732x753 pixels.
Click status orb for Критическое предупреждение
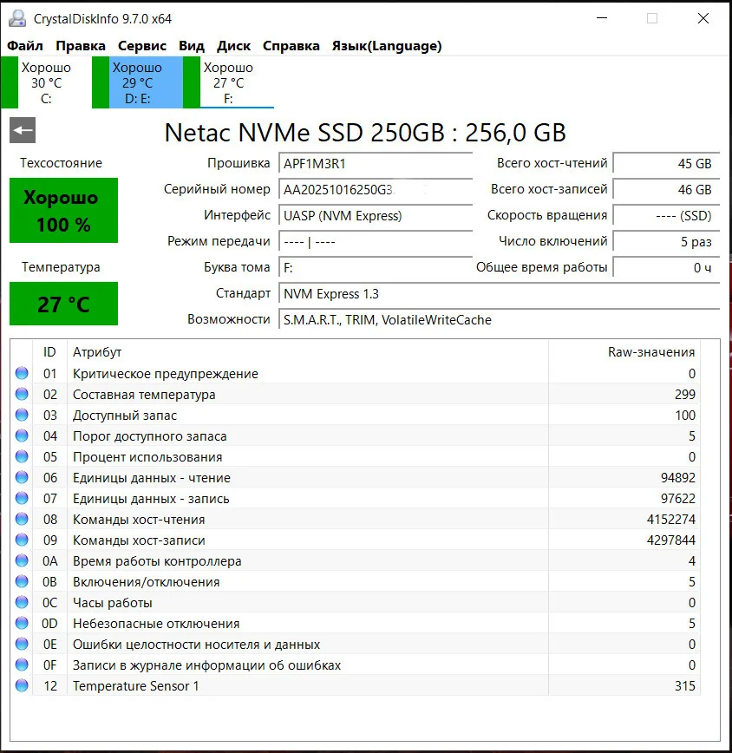[22, 373]
